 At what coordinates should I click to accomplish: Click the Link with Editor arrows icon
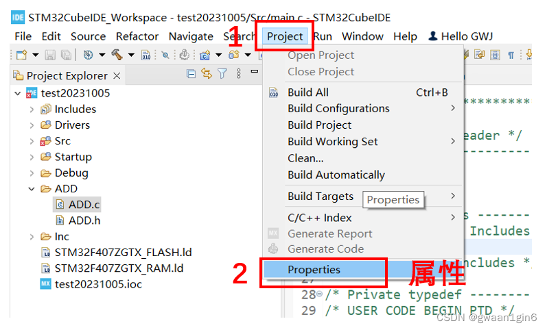point(207,73)
